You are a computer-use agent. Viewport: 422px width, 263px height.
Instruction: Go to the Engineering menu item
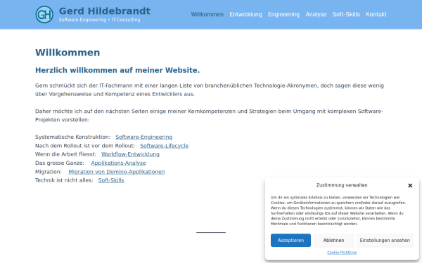(x=283, y=15)
